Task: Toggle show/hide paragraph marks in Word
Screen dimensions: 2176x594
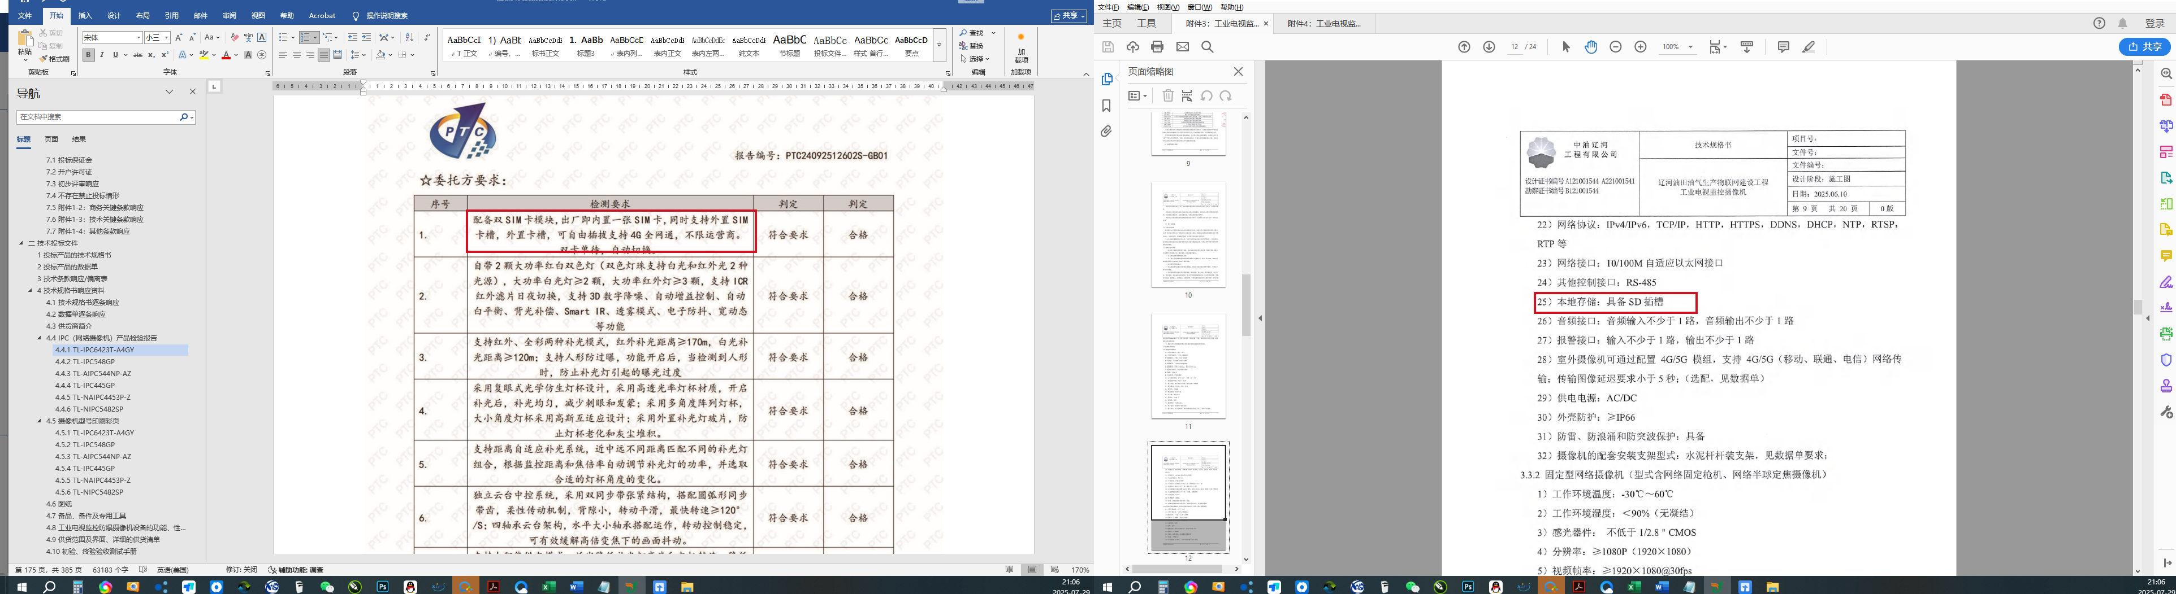Action: point(427,37)
